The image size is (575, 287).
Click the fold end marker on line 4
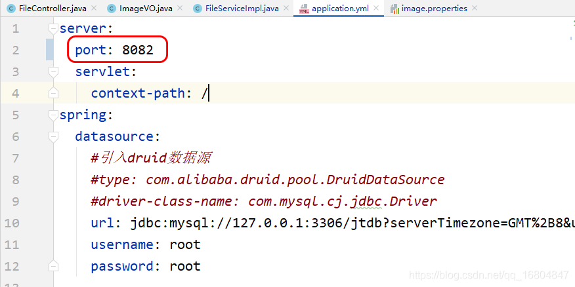(x=54, y=93)
